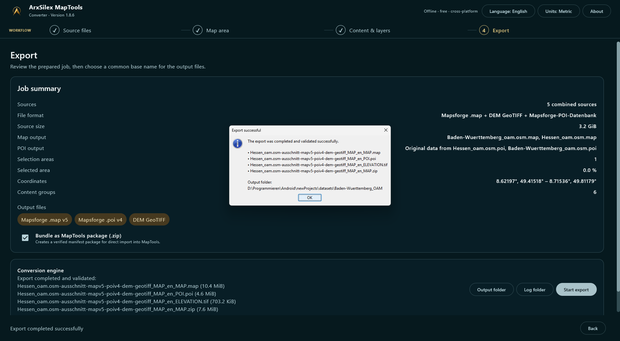Click '5 combined sources' value

572,105
